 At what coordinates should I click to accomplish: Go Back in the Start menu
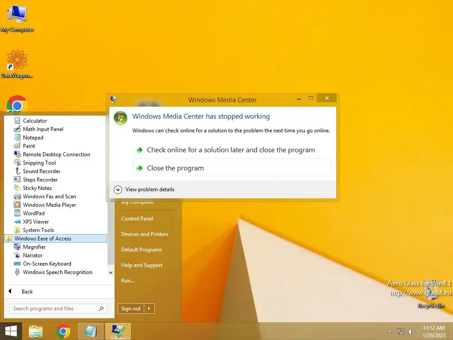click(21, 291)
